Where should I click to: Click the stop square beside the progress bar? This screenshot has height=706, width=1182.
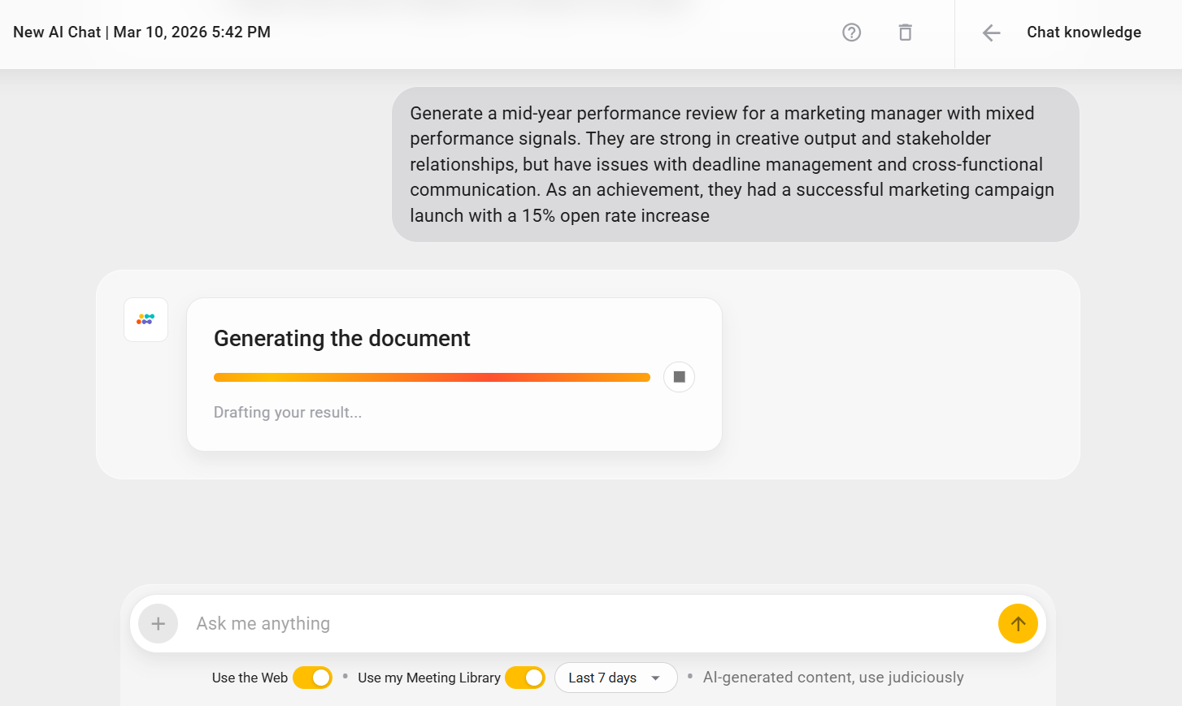tap(679, 376)
